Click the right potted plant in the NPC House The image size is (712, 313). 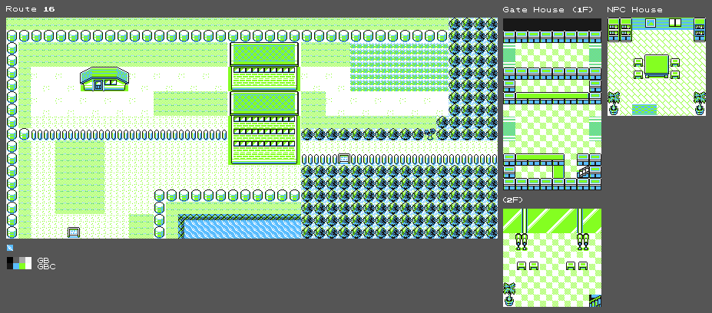(700, 104)
